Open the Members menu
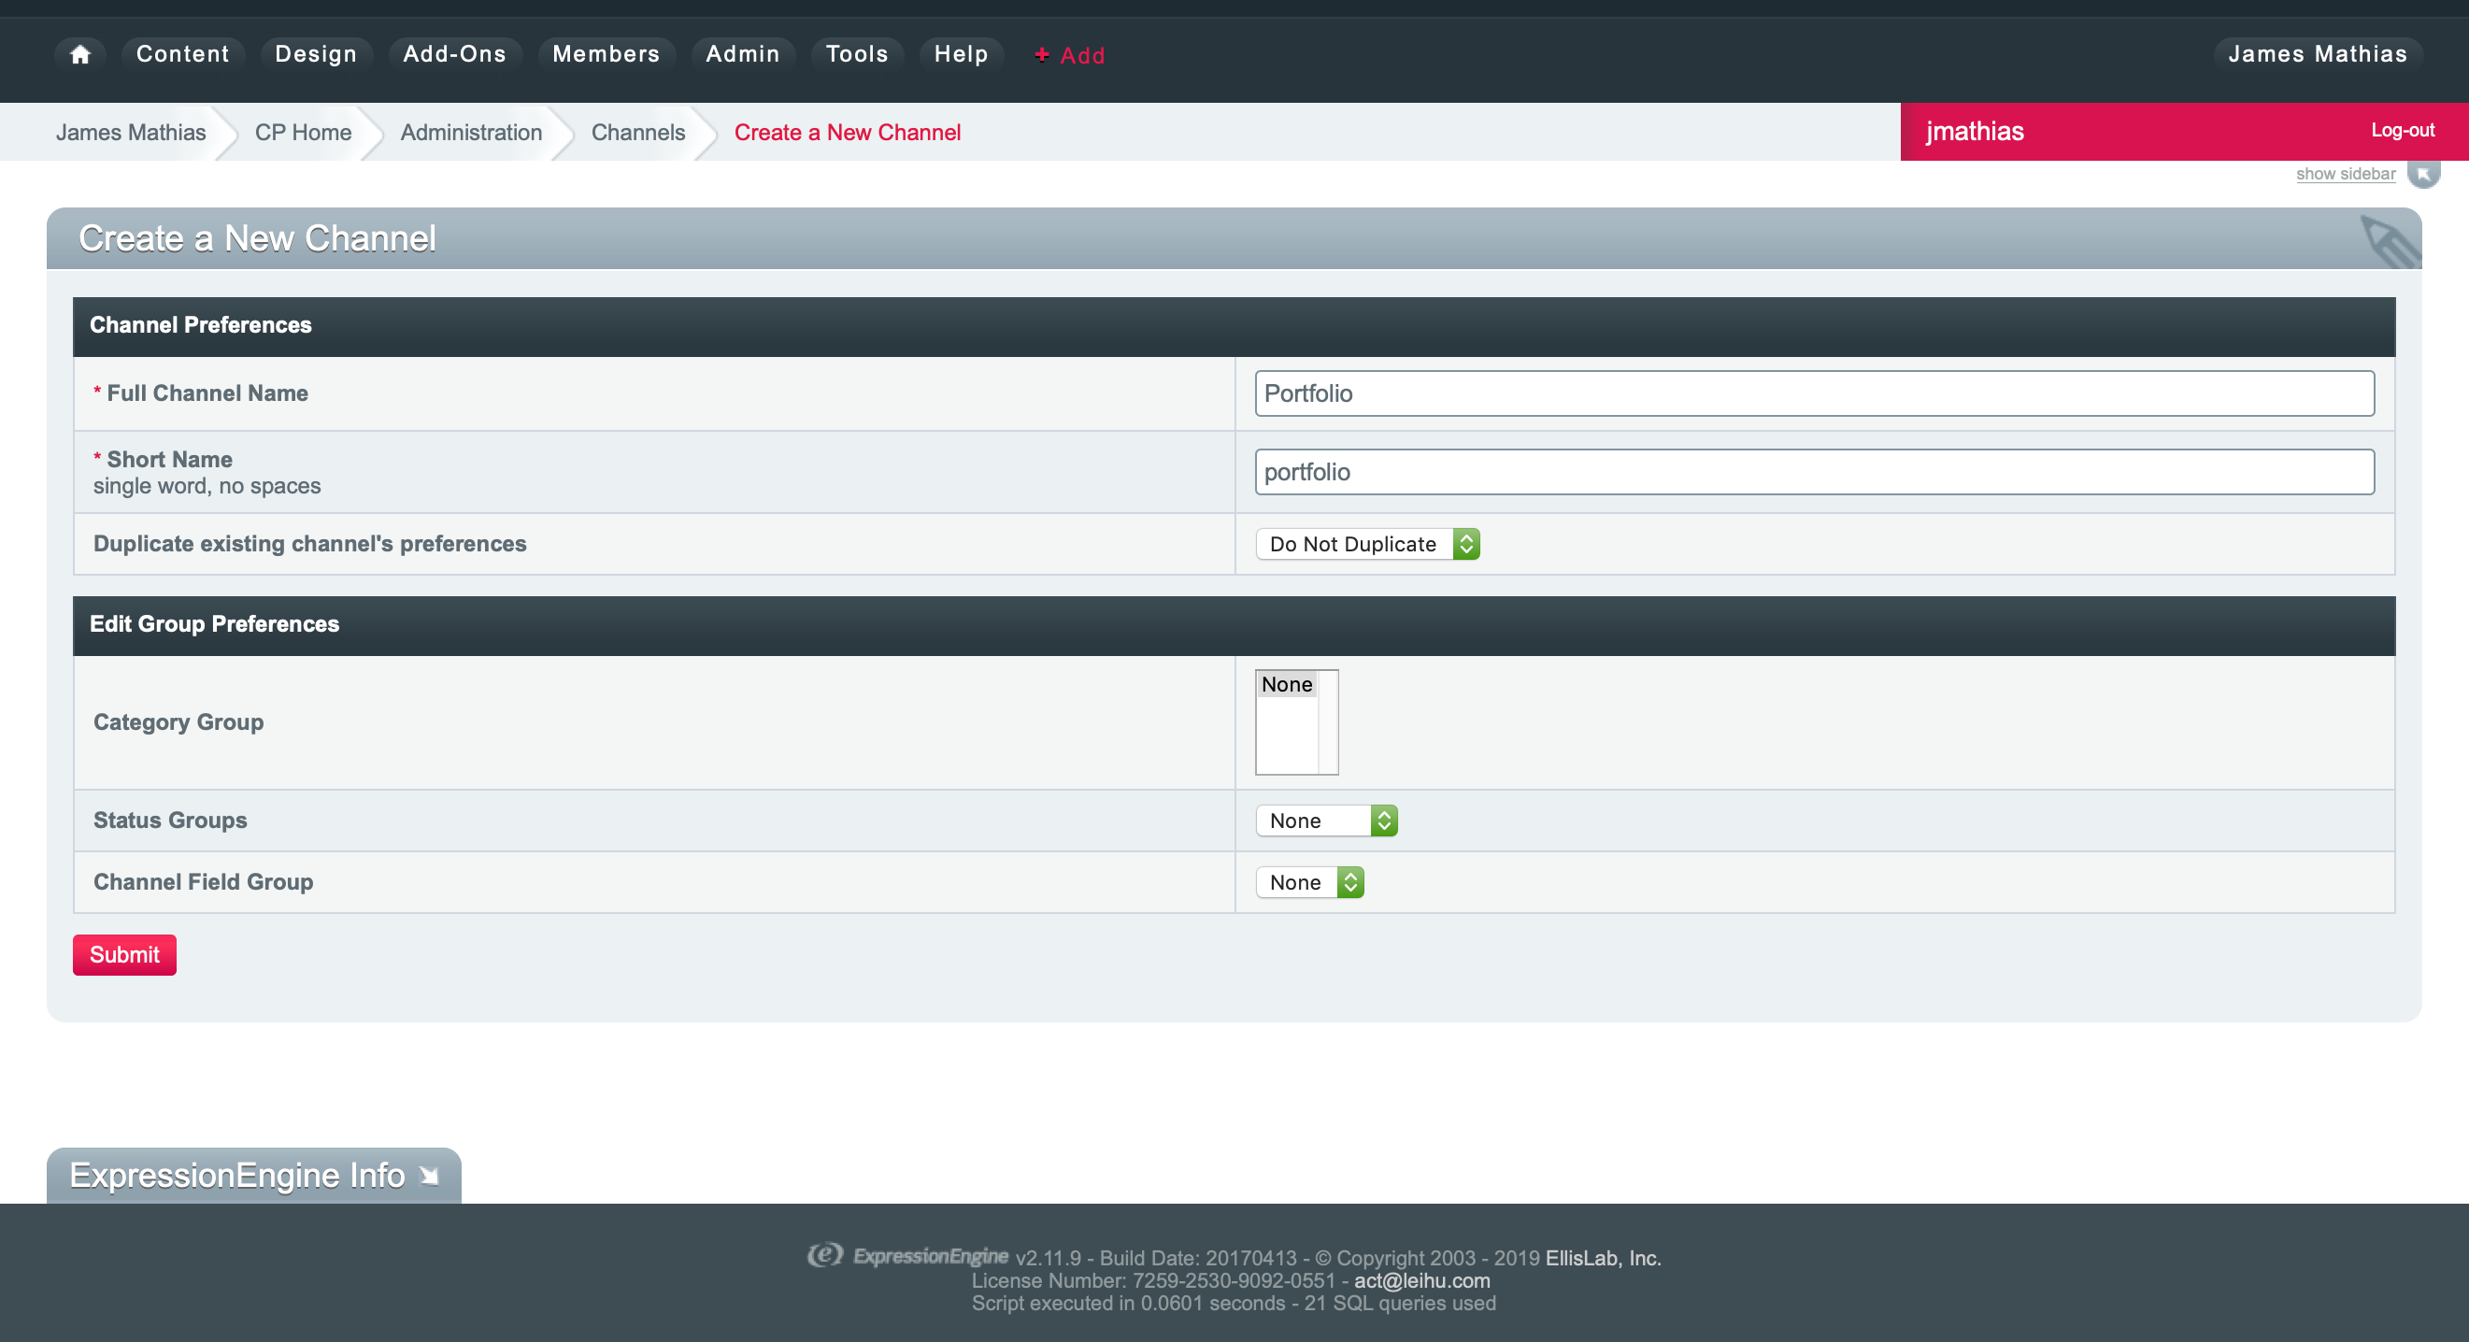 [606, 54]
